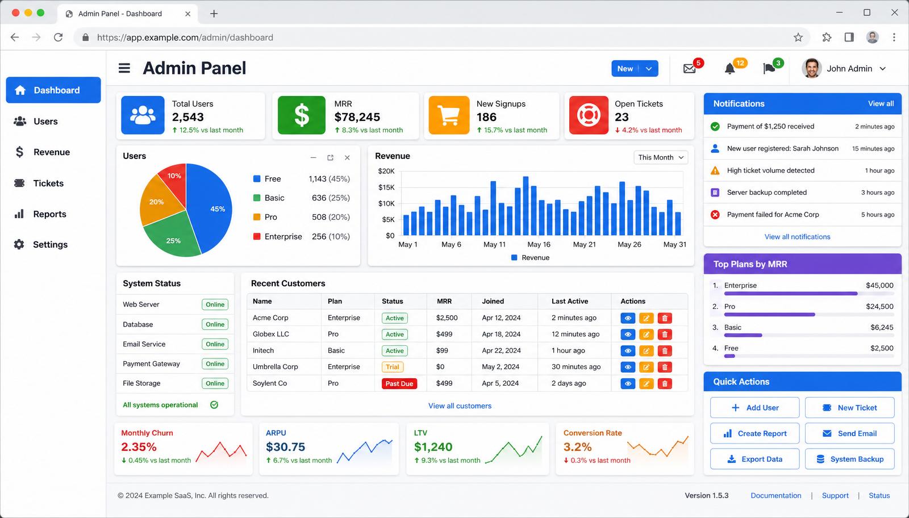Image resolution: width=909 pixels, height=518 pixels.
Task: Delete the Initech customer
Action: (x=665, y=351)
